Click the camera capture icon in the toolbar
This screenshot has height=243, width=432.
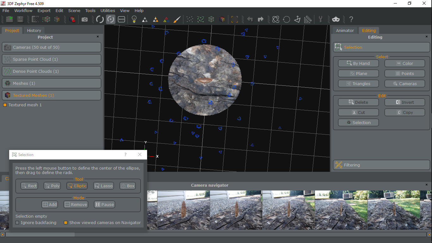click(x=84, y=19)
